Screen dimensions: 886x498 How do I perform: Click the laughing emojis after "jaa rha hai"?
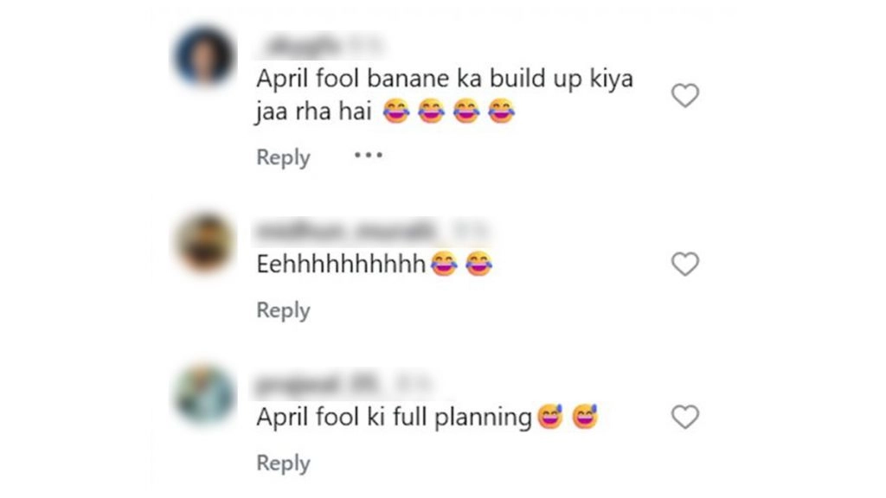tap(449, 112)
